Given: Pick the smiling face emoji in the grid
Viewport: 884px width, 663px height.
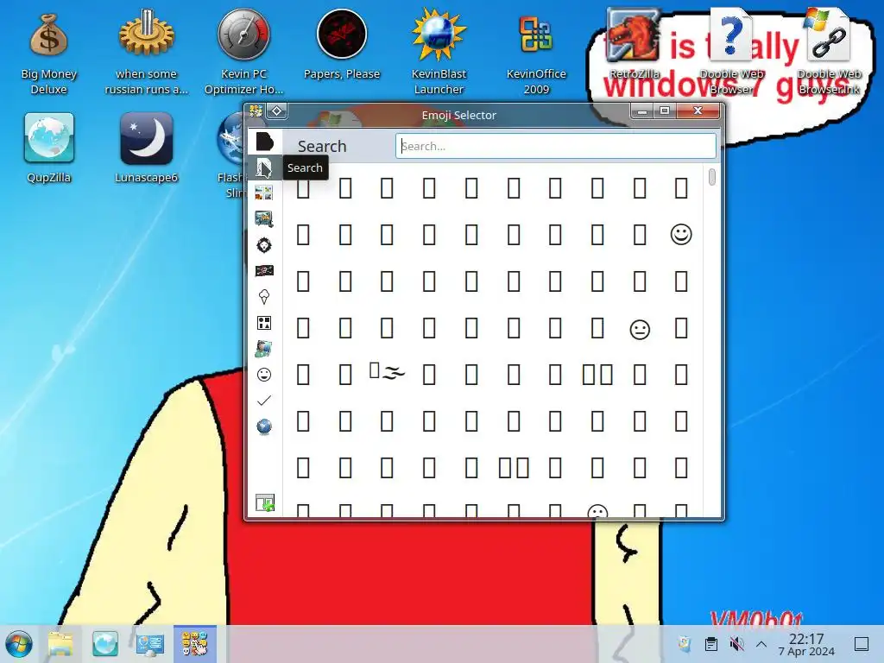Looking at the screenshot, I should click(681, 234).
